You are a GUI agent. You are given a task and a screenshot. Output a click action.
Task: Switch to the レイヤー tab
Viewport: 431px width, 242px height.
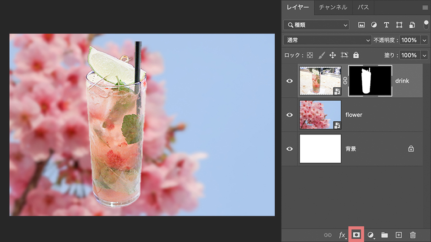click(x=298, y=8)
